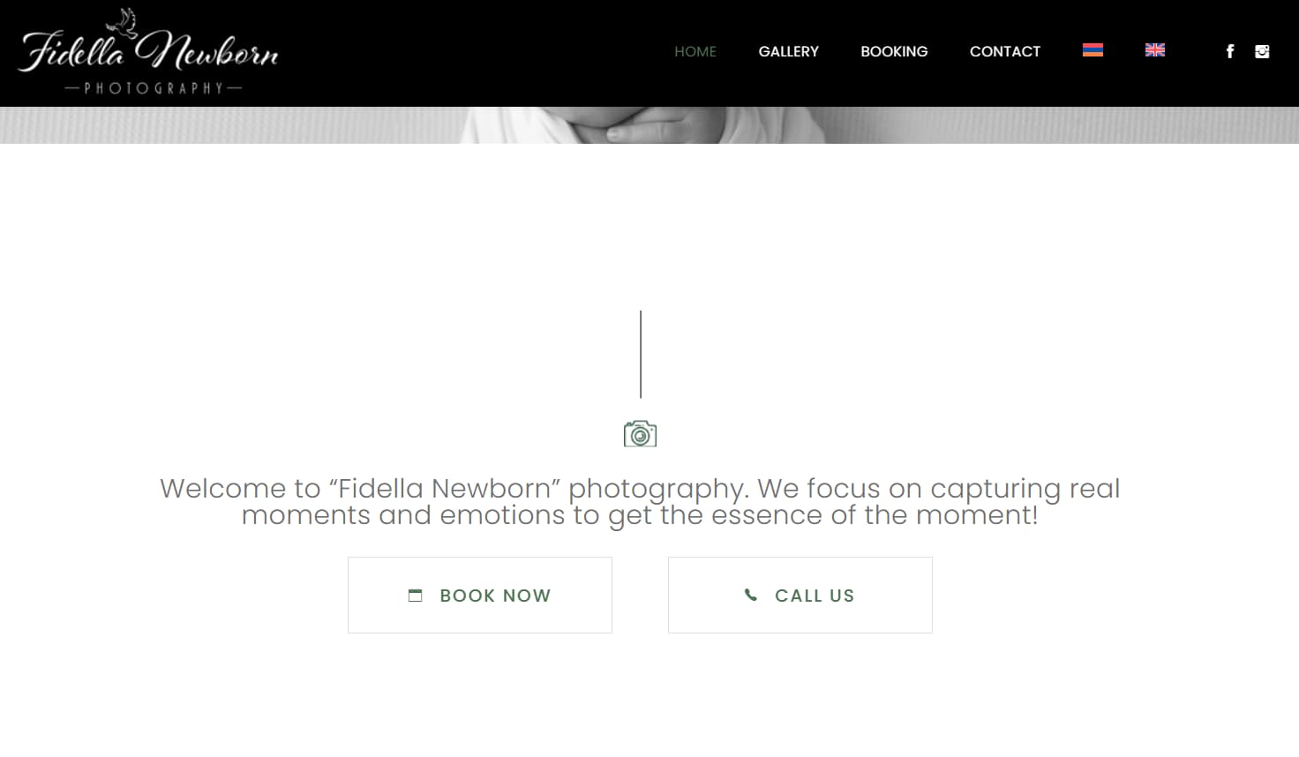Image resolution: width=1299 pixels, height=757 pixels.
Task: Click the calendar icon in Book Now
Action: [415, 596]
